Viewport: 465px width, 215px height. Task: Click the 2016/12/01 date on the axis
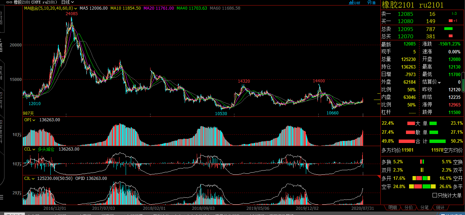[x=55, y=208]
